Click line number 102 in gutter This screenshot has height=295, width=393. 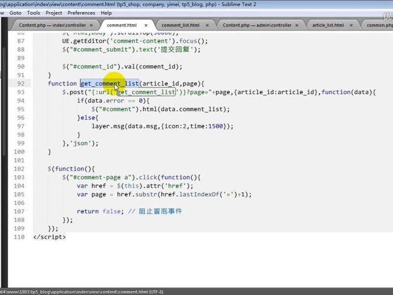point(19,169)
